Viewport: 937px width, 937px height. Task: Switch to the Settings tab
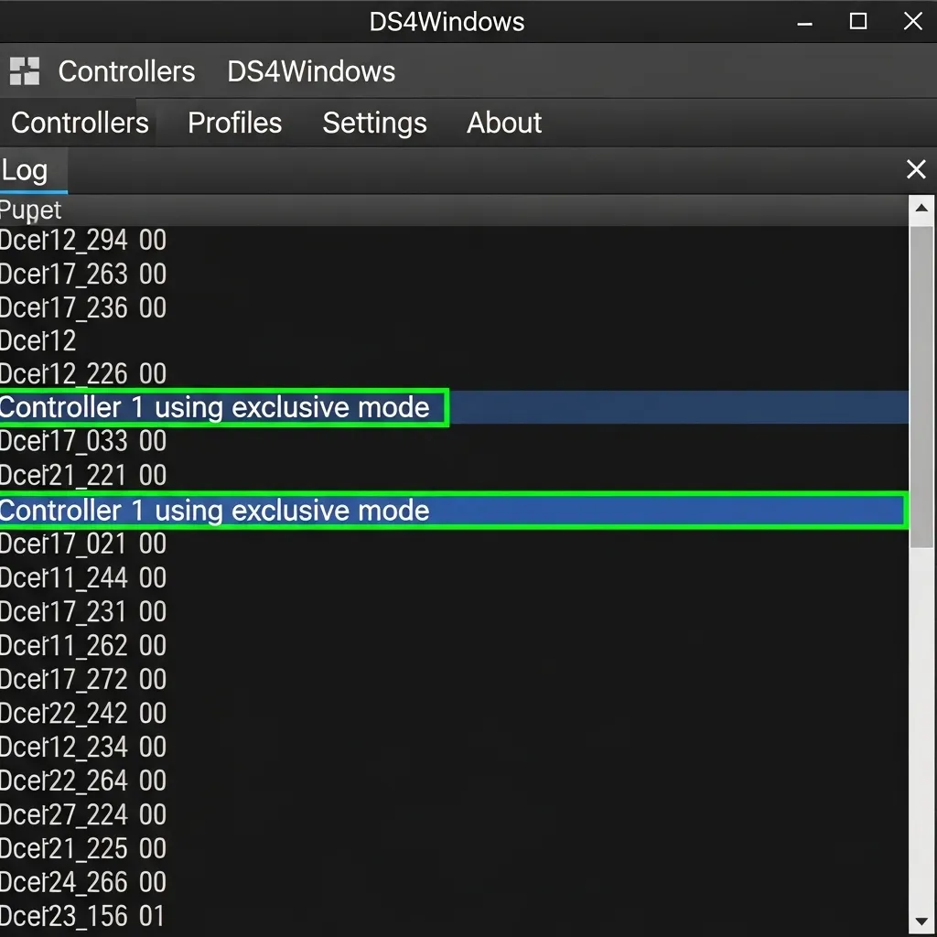point(374,123)
